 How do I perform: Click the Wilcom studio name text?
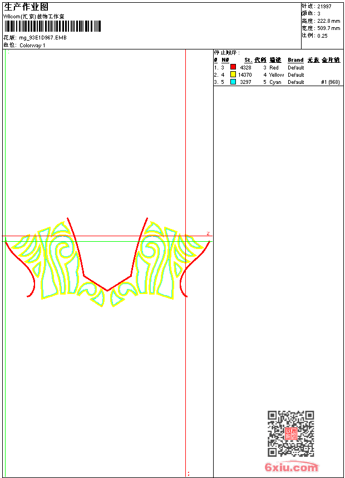point(33,17)
